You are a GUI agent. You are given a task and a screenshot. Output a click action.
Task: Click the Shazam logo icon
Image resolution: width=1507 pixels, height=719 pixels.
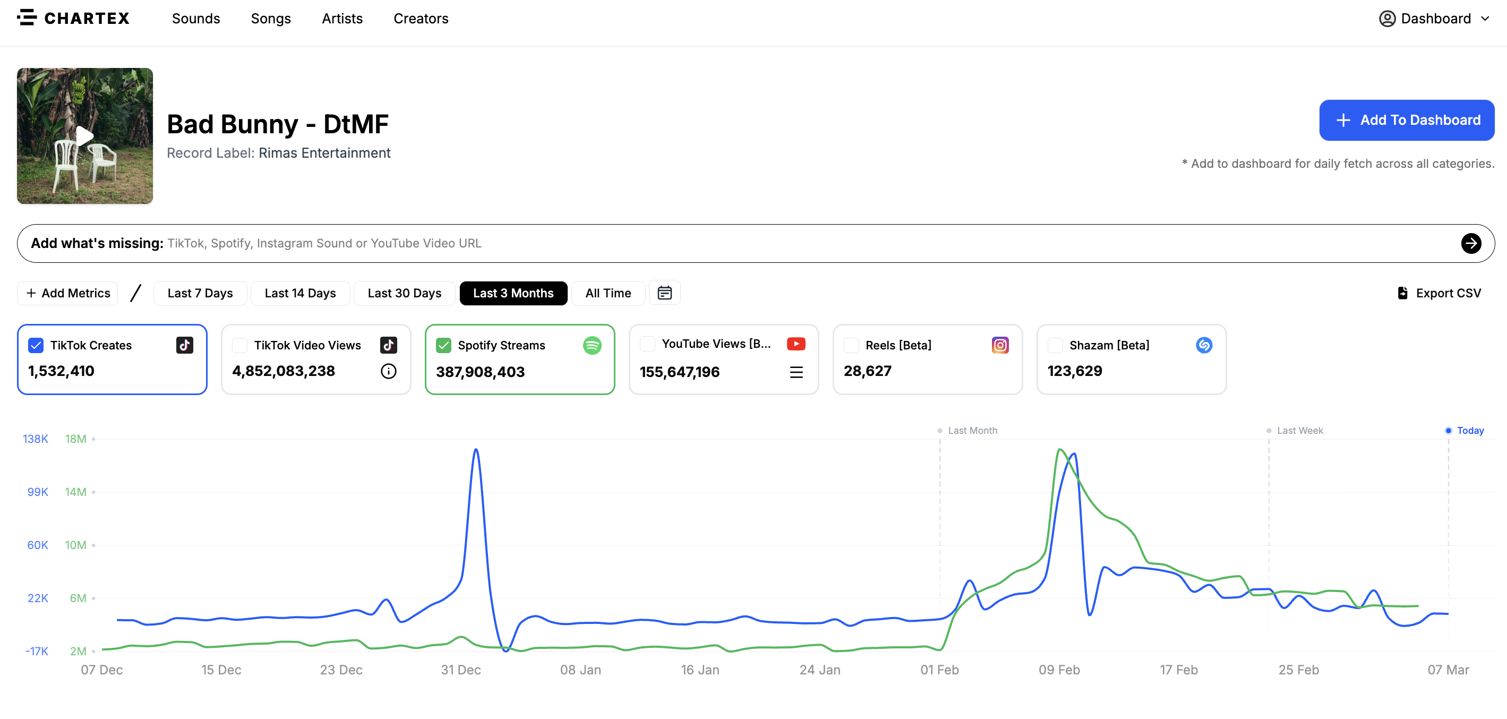[x=1203, y=345]
